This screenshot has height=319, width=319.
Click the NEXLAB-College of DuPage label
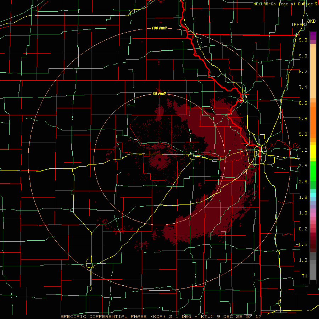coord(283,4)
